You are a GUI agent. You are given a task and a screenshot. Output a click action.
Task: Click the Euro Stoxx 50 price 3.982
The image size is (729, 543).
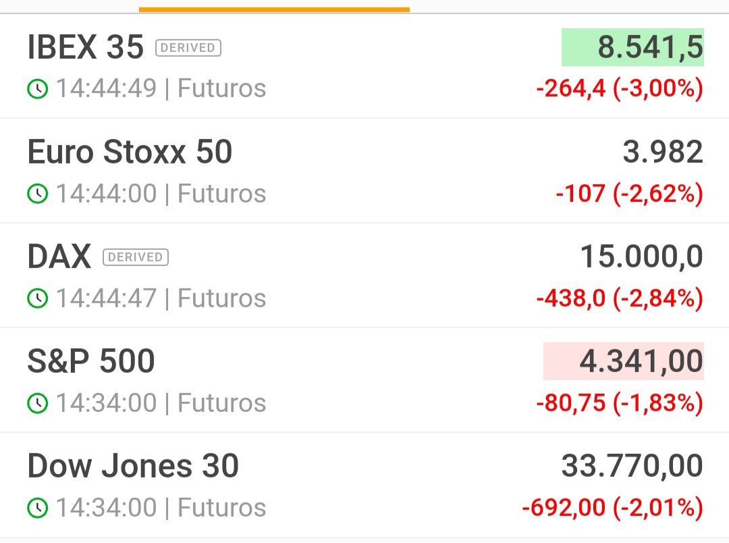[x=663, y=152]
